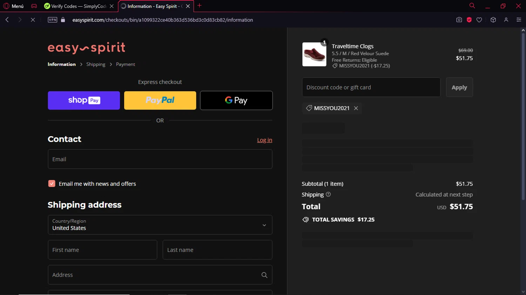Click the Subtotal (1 item) label
Screen dimensions: 526x295
[323, 184]
